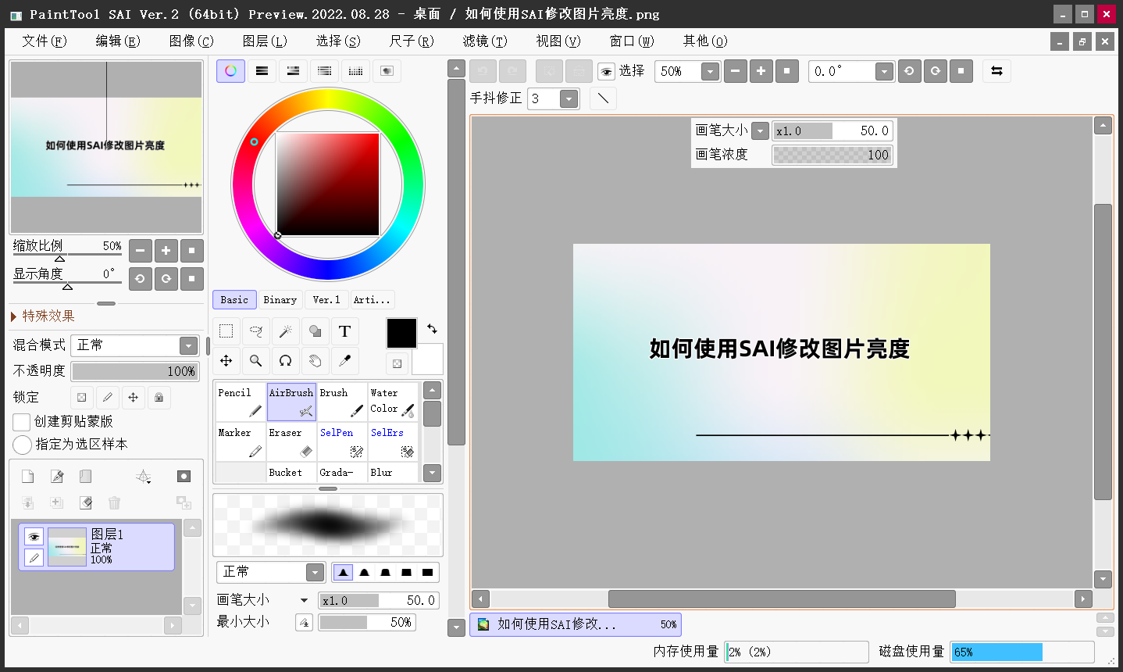Flip the canvas view horizontally
This screenshot has width=1123, height=672.
pyautogui.click(x=996, y=71)
